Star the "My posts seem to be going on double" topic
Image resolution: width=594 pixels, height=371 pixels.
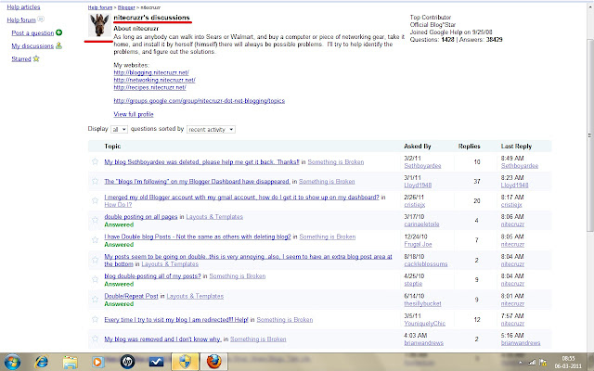coord(95,260)
